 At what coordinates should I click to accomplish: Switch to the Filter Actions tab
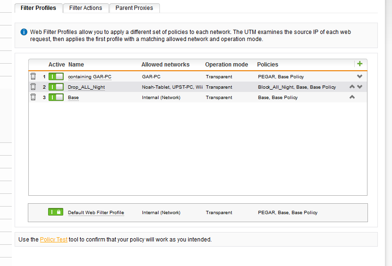point(85,8)
